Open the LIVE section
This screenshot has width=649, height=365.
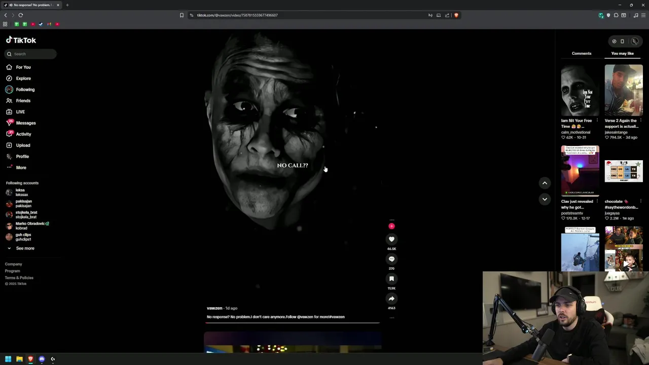(x=15, y=112)
